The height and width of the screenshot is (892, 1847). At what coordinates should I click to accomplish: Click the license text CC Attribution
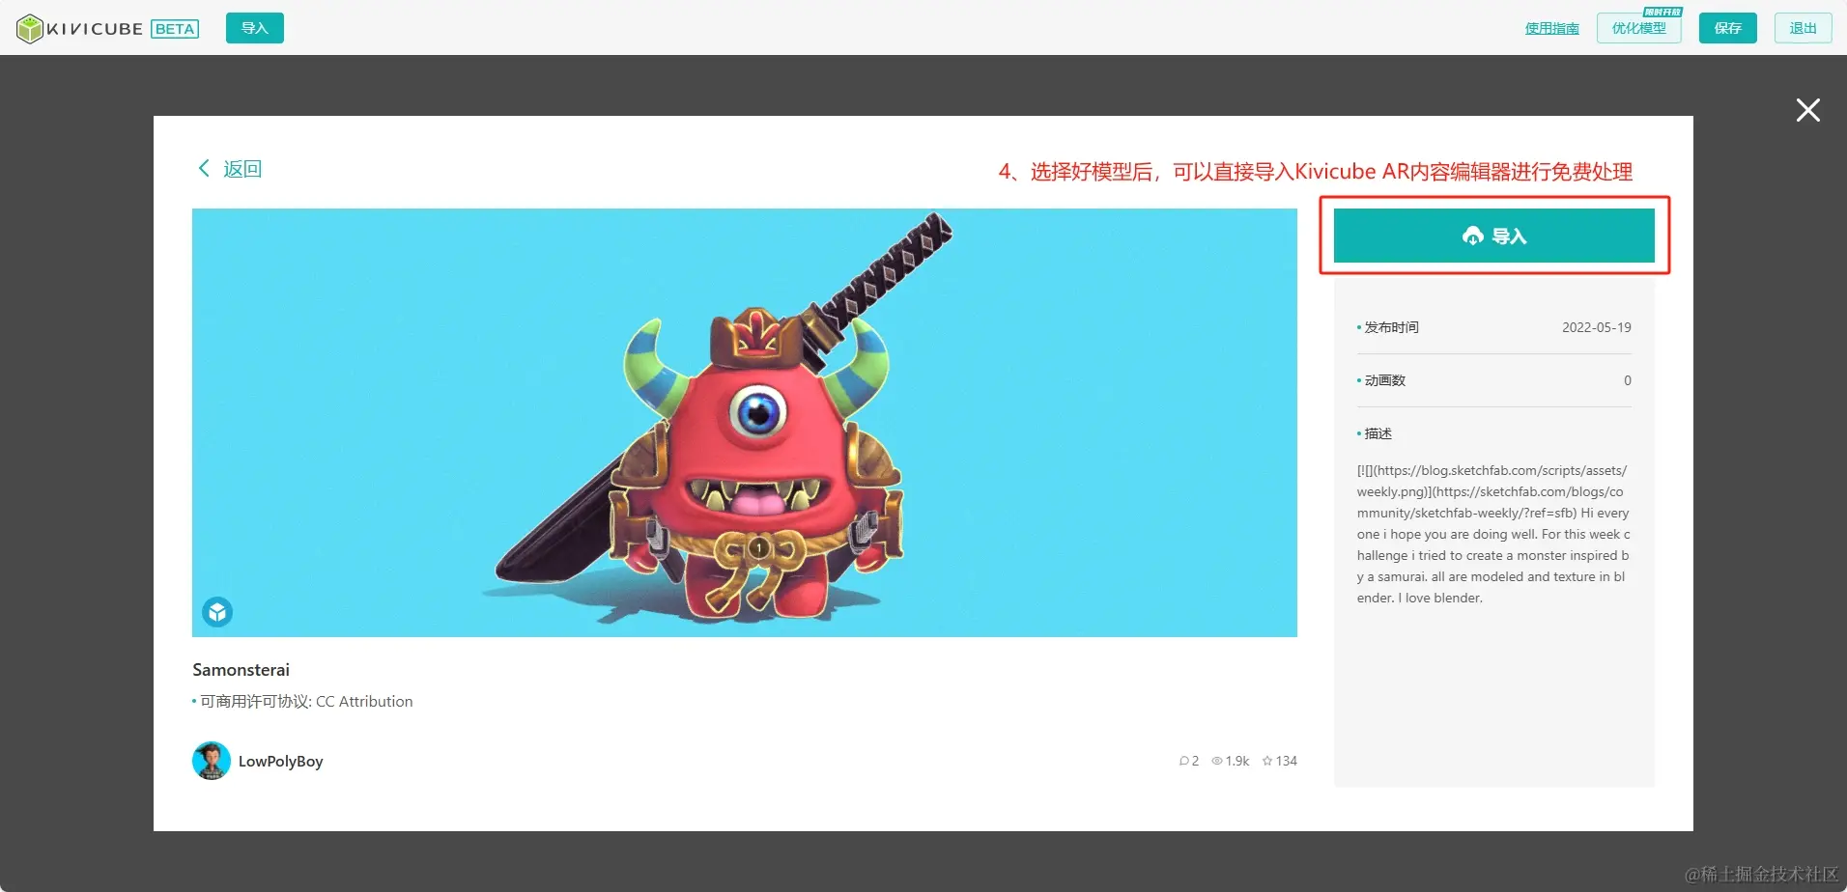[364, 702]
